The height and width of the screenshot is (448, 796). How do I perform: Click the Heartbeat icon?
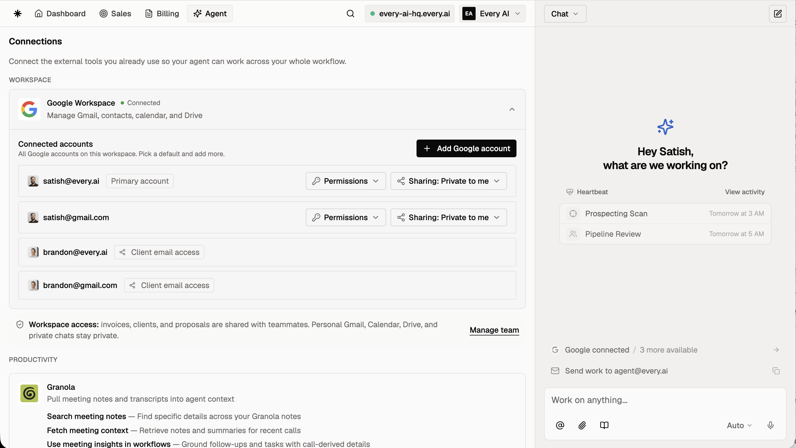pyautogui.click(x=570, y=192)
